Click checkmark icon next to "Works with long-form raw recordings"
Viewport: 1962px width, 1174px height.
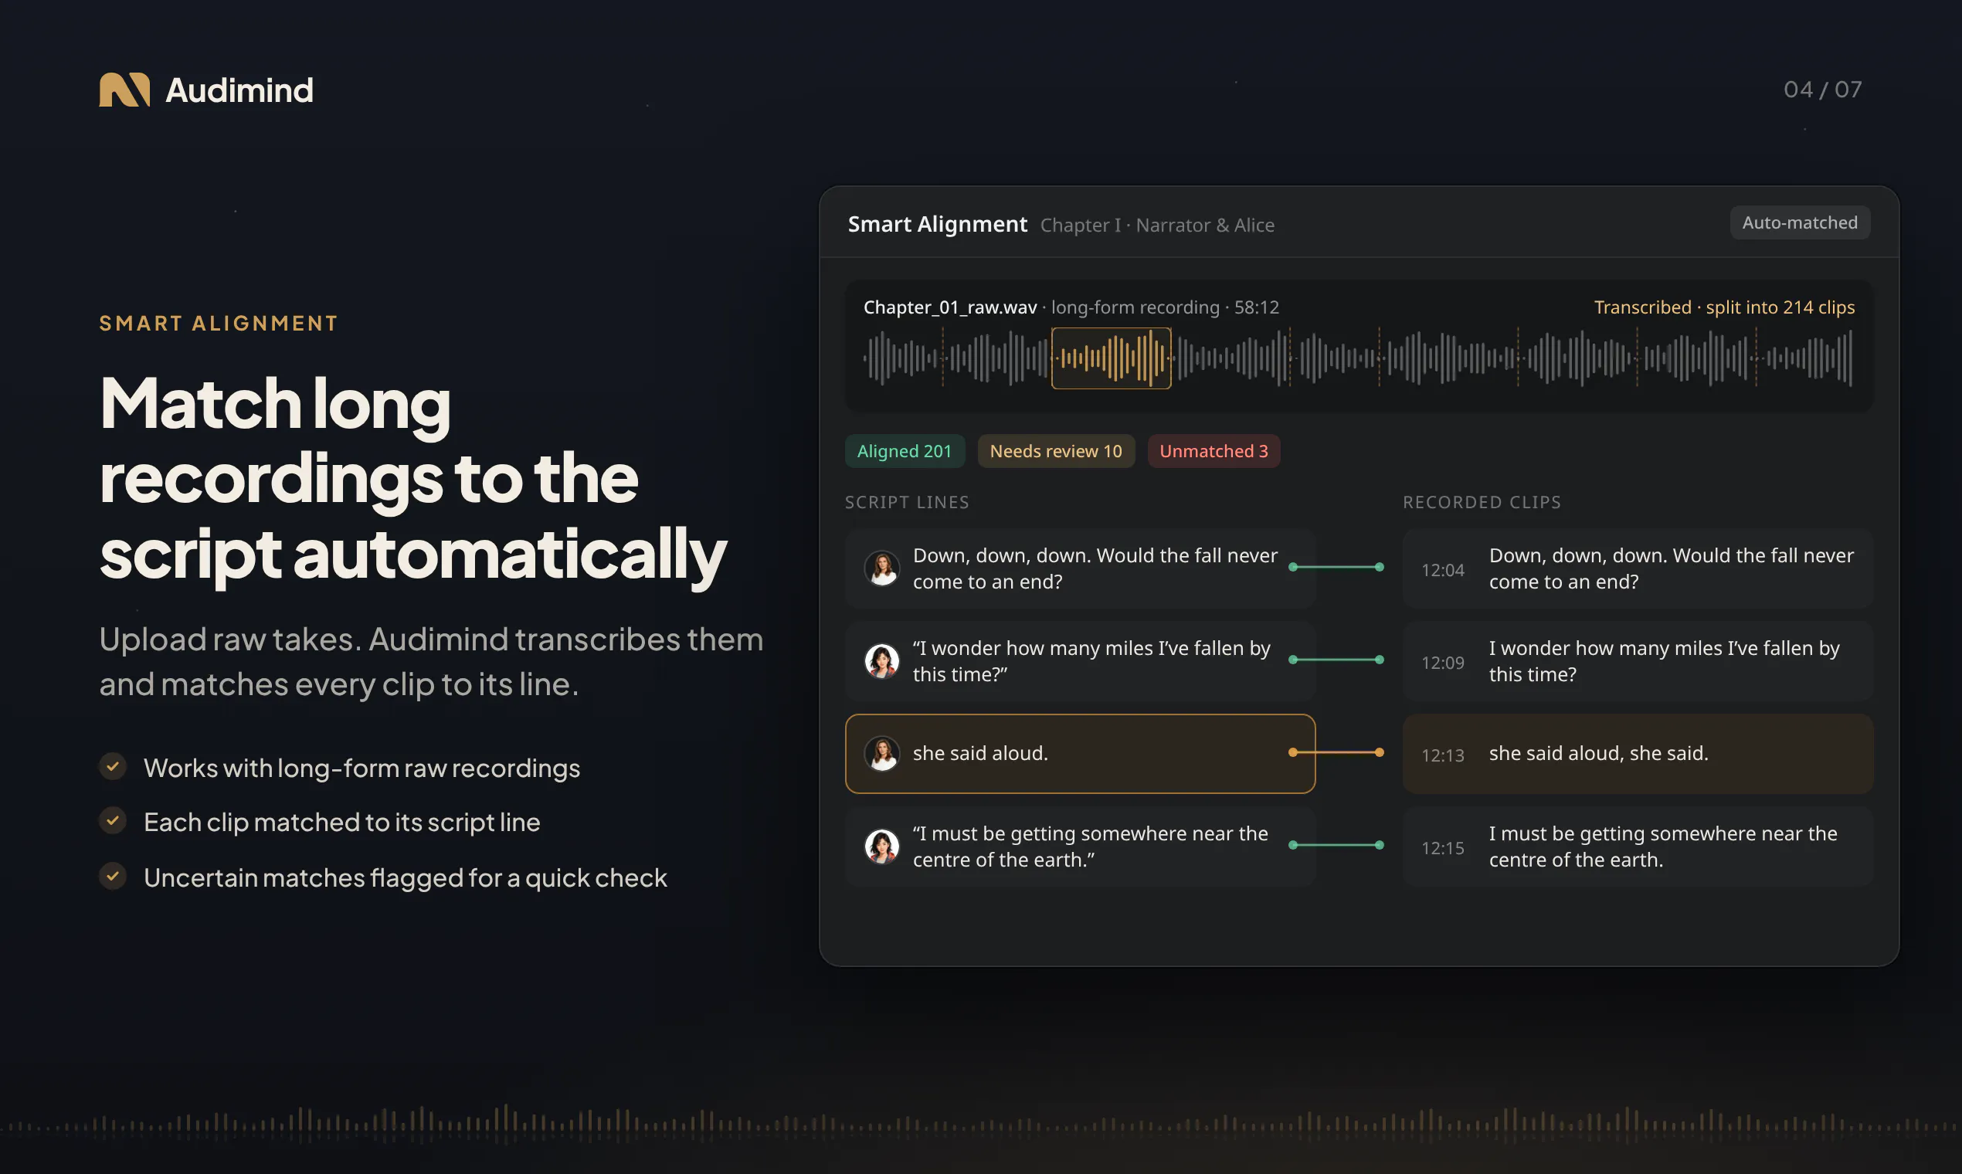pos(113,767)
